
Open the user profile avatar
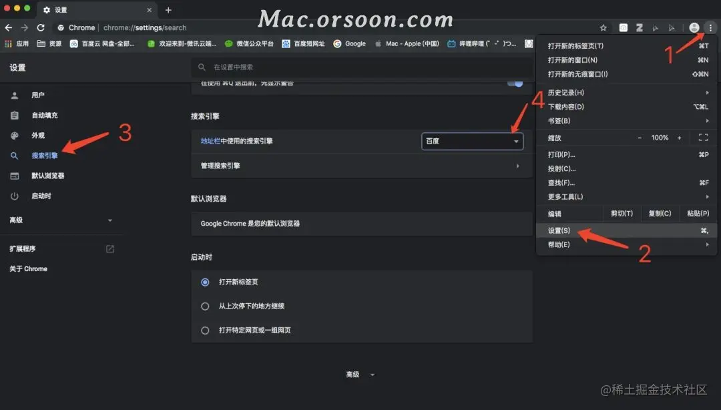(694, 27)
